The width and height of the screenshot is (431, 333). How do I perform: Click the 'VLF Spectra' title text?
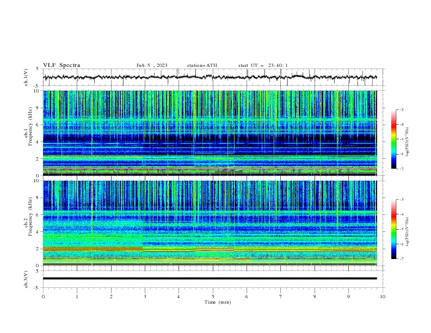[61, 65]
